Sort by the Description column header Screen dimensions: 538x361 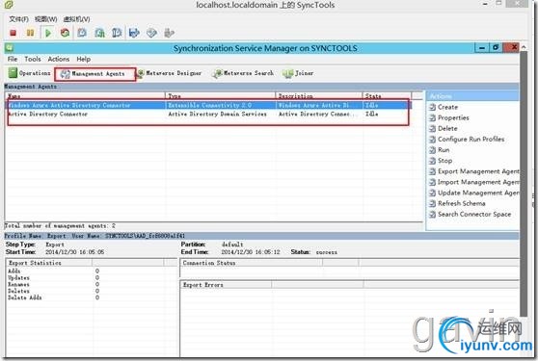tap(319, 96)
